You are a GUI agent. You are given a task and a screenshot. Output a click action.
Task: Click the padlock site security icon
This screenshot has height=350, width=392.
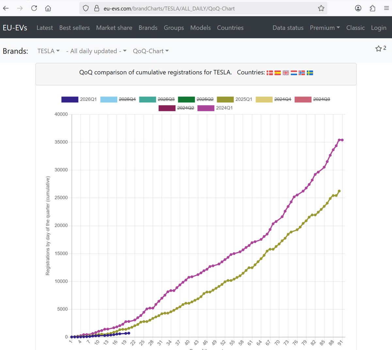point(97,8)
